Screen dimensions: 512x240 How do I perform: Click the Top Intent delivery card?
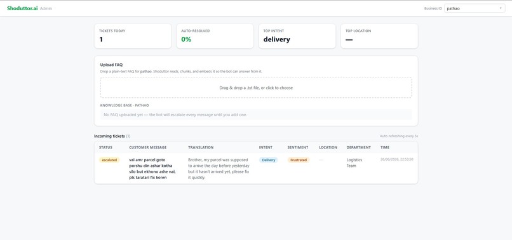297,36
